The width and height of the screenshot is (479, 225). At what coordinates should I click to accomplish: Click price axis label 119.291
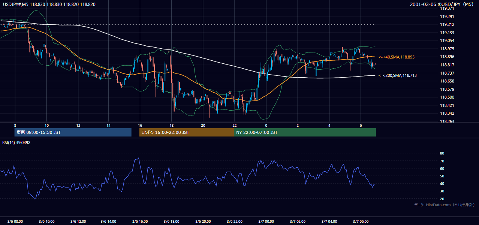tap(447, 16)
